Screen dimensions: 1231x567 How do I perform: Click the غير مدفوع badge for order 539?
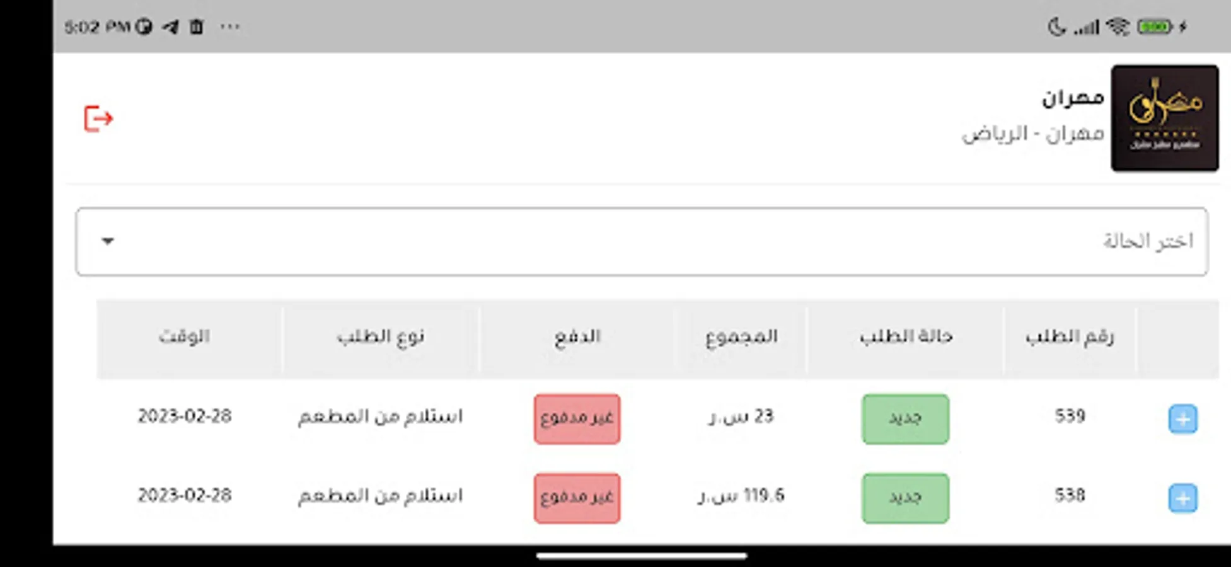click(x=577, y=419)
